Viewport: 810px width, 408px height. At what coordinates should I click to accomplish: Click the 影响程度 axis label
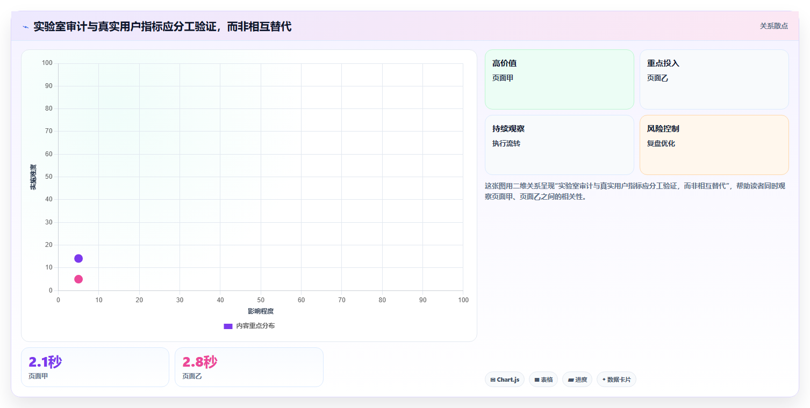click(x=261, y=311)
